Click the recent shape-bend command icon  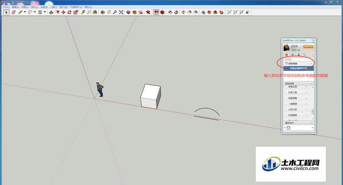[x=288, y=128]
